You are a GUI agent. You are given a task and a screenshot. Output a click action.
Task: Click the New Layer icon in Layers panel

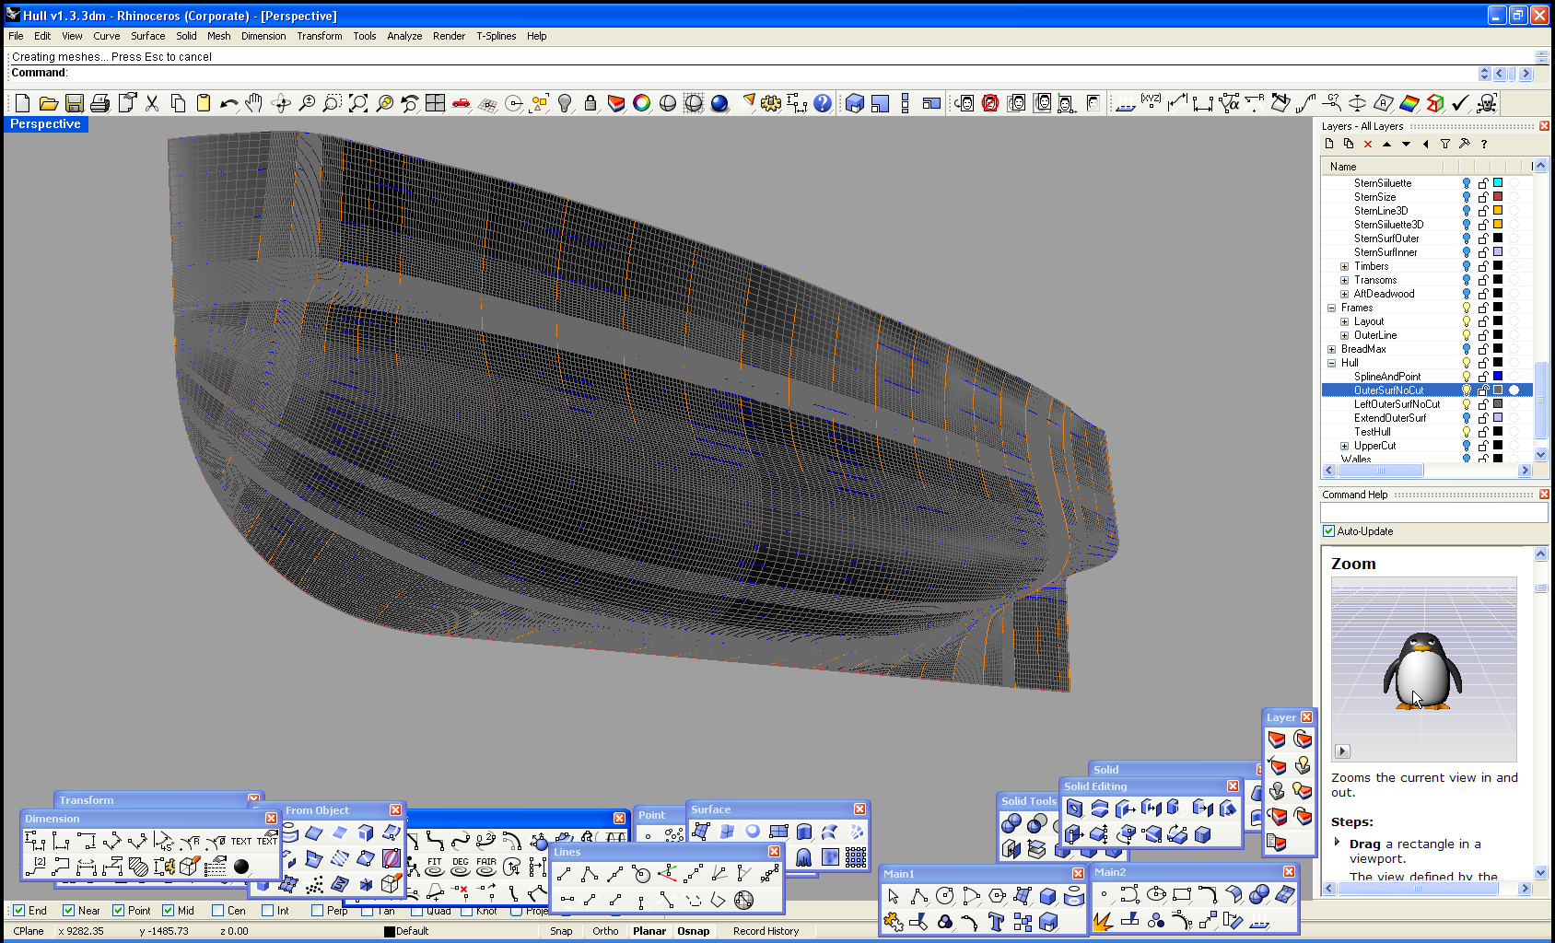(1329, 144)
